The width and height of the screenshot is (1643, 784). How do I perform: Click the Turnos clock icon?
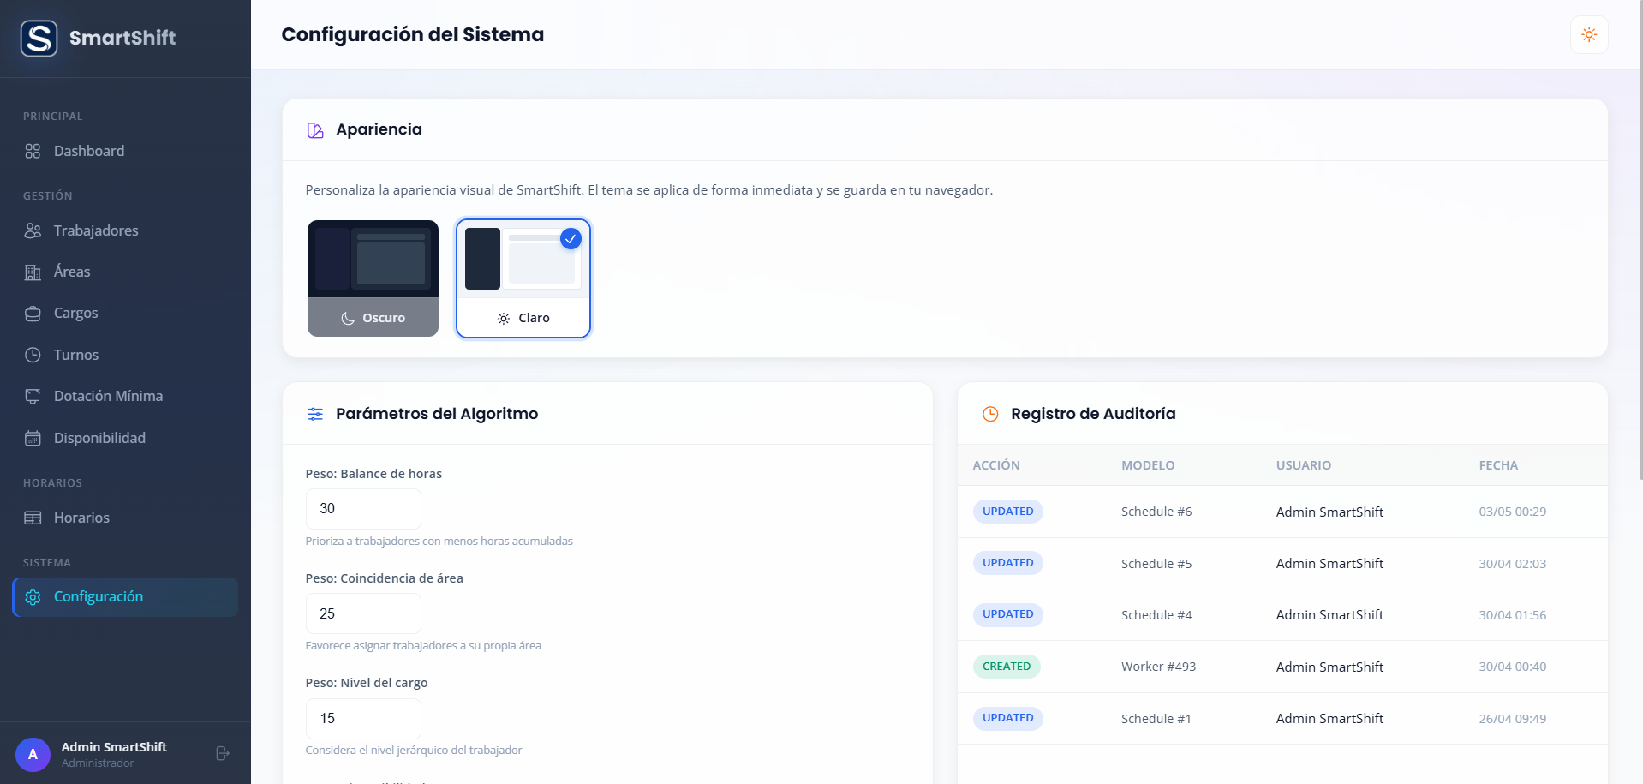[33, 355]
